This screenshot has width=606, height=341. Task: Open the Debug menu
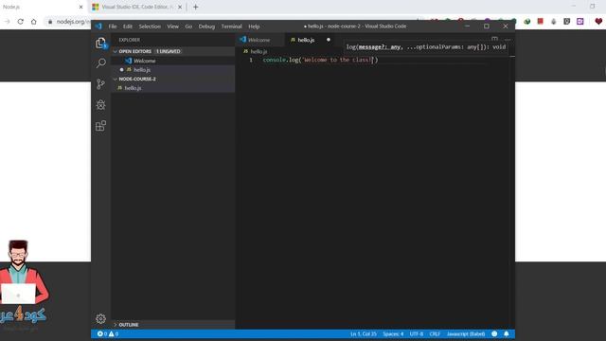[x=206, y=27]
